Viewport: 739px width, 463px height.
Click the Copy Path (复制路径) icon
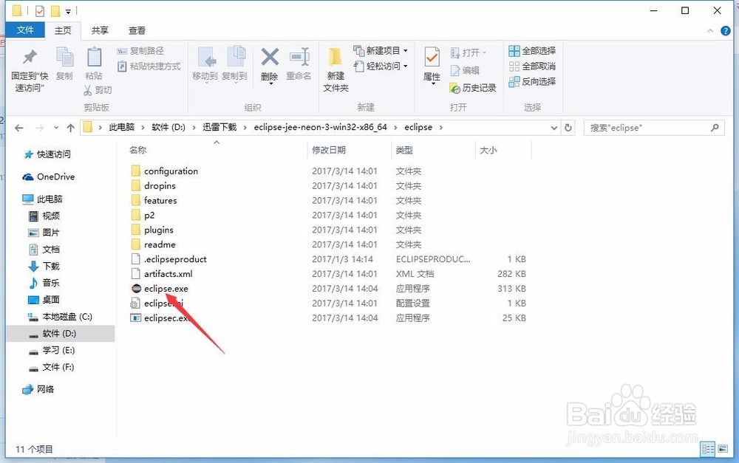[121, 51]
